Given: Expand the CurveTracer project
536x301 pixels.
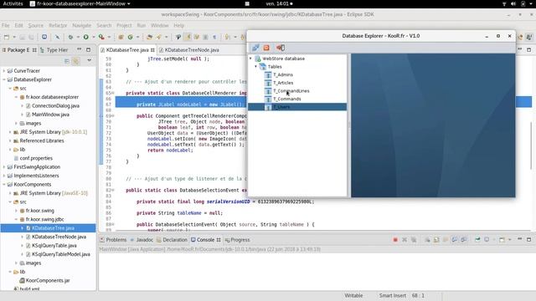Looking at the screenshot, I should click(x=4, y=70).
